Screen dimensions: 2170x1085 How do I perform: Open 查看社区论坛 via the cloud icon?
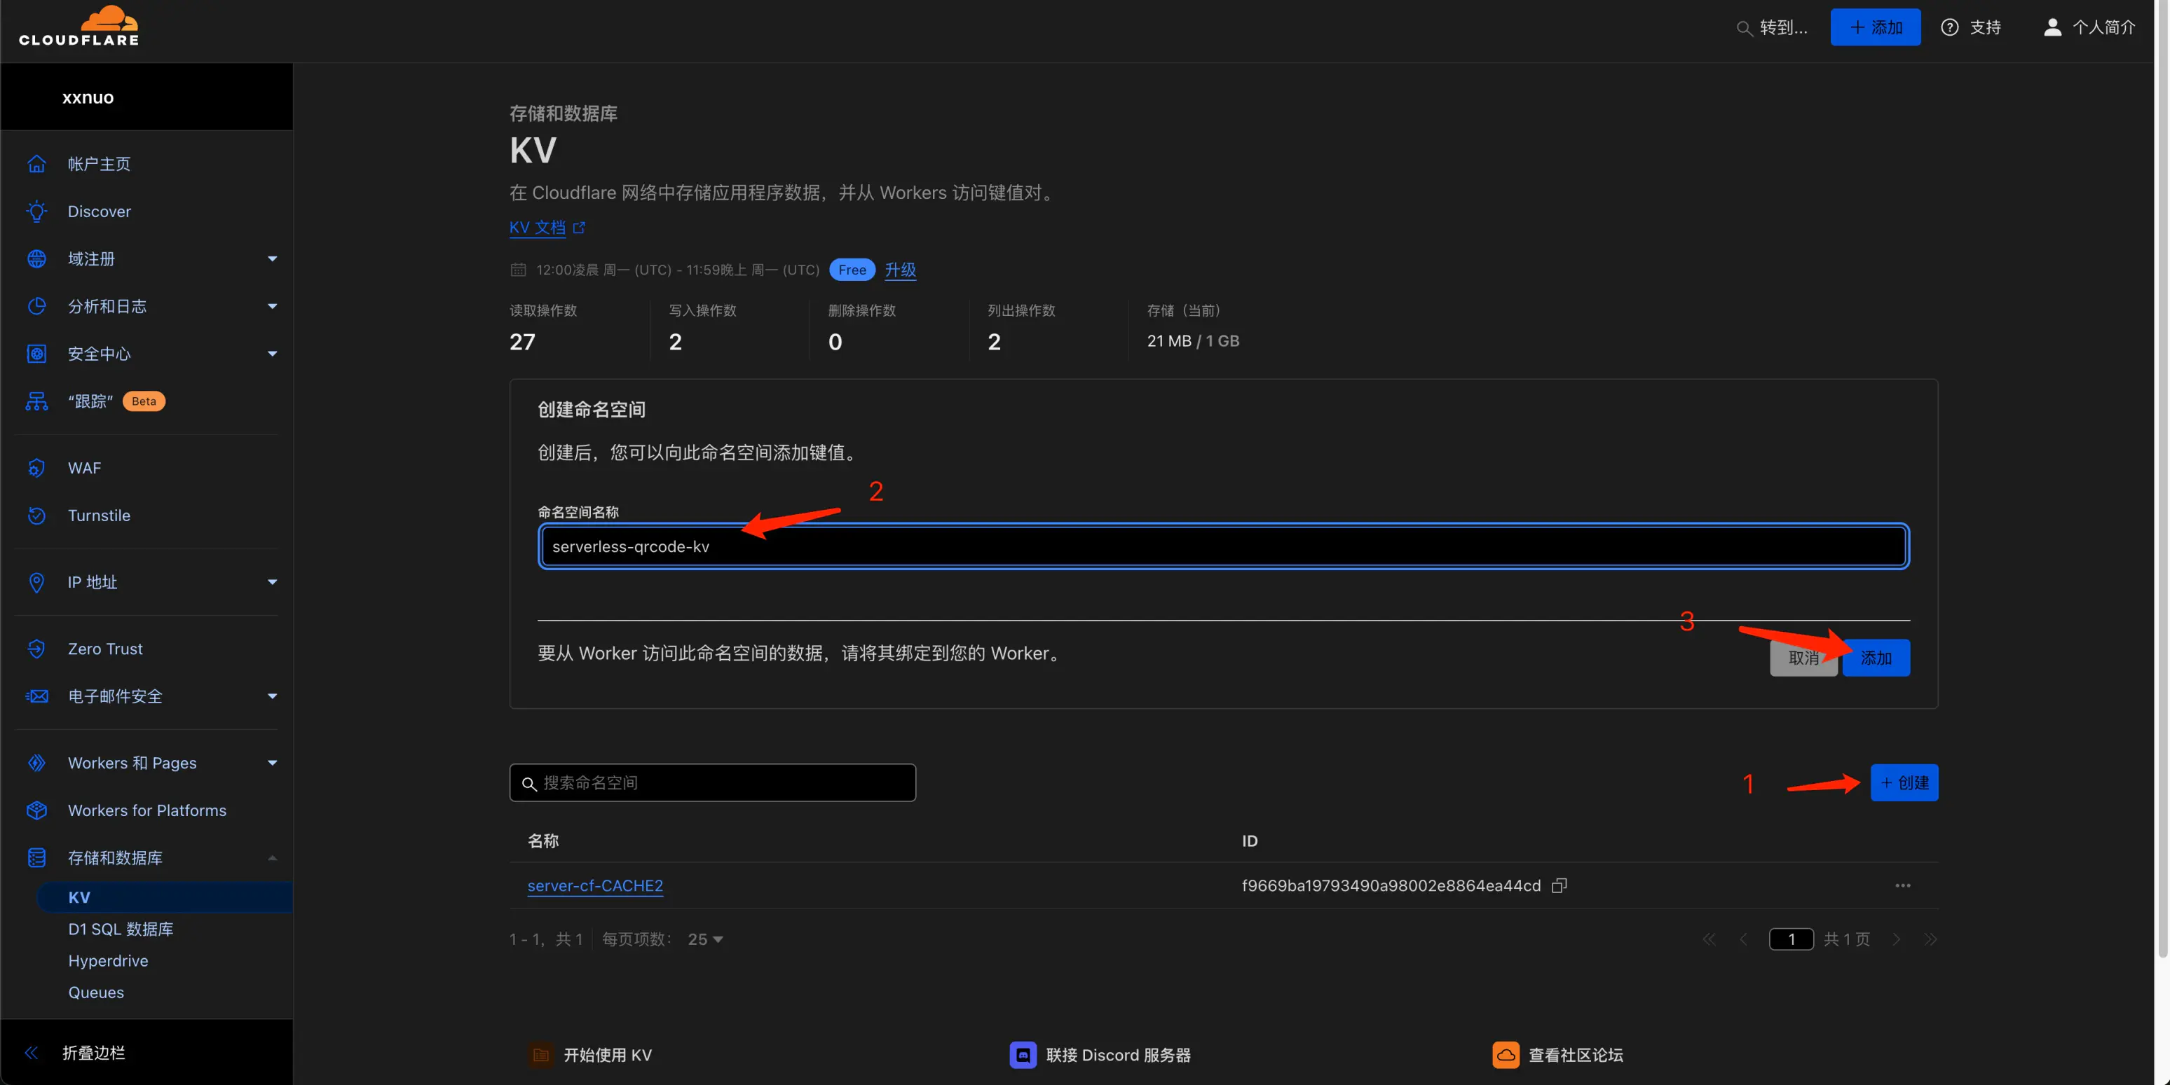pyautogui.click(x=1507, y=1055)
